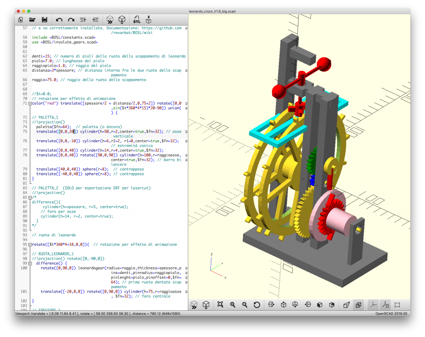Unindent the selected code

pos(83,19)
